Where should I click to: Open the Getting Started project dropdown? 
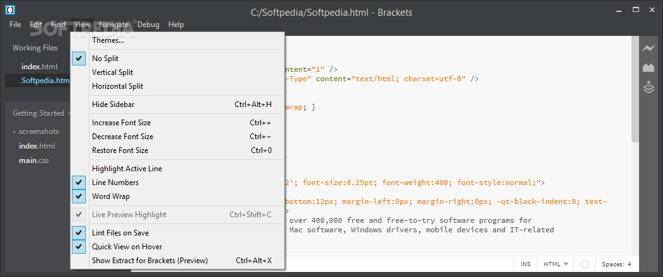tap(42, 113)
